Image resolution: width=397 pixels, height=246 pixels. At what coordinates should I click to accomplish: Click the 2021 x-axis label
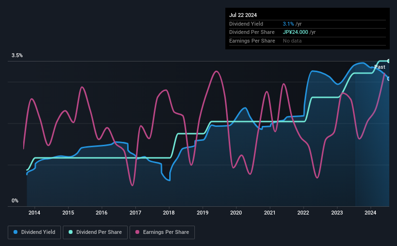[270, 213]
